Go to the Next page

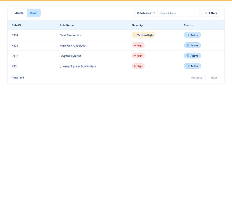[214, 78]
